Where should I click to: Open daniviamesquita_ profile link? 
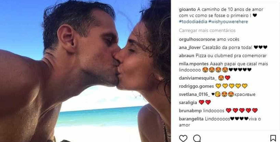pyautogui.click(x=198, y=78)
